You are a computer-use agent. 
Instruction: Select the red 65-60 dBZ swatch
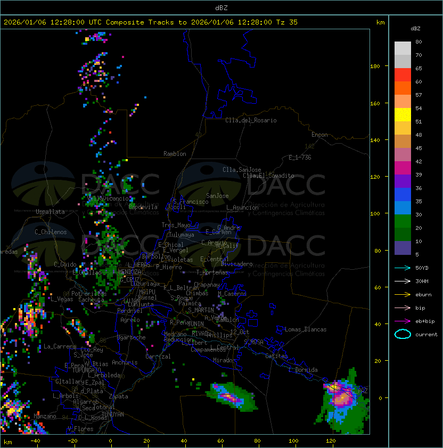403,75
